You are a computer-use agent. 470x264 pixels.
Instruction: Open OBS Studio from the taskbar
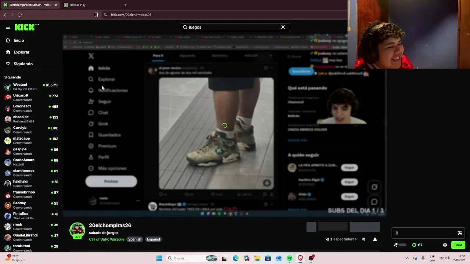tap(311, 258)
